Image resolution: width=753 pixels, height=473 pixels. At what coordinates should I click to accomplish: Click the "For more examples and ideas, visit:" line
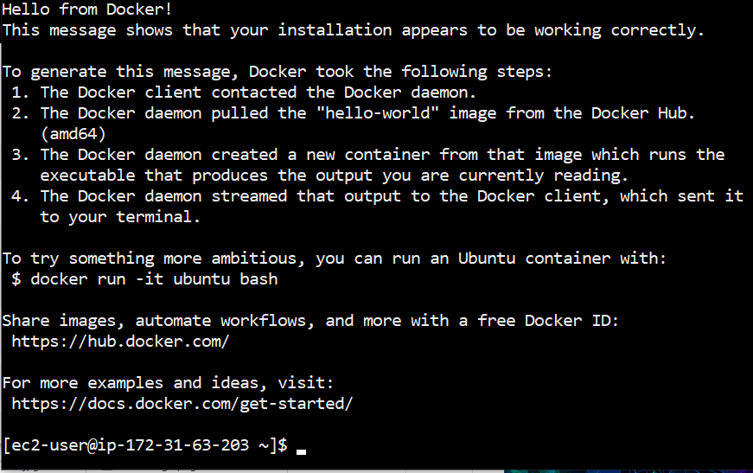[x=168, y=383]
